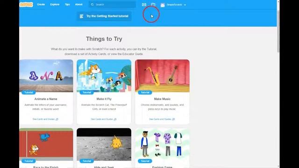Open the Animate a Name thumbnail
The image size is (299, 168).
46,76
